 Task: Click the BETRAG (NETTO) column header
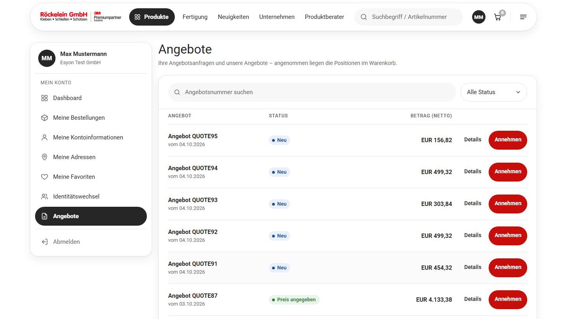pos(431,116)
